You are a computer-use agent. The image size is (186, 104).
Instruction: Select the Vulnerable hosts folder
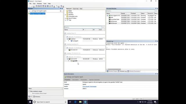click(73, 16)
